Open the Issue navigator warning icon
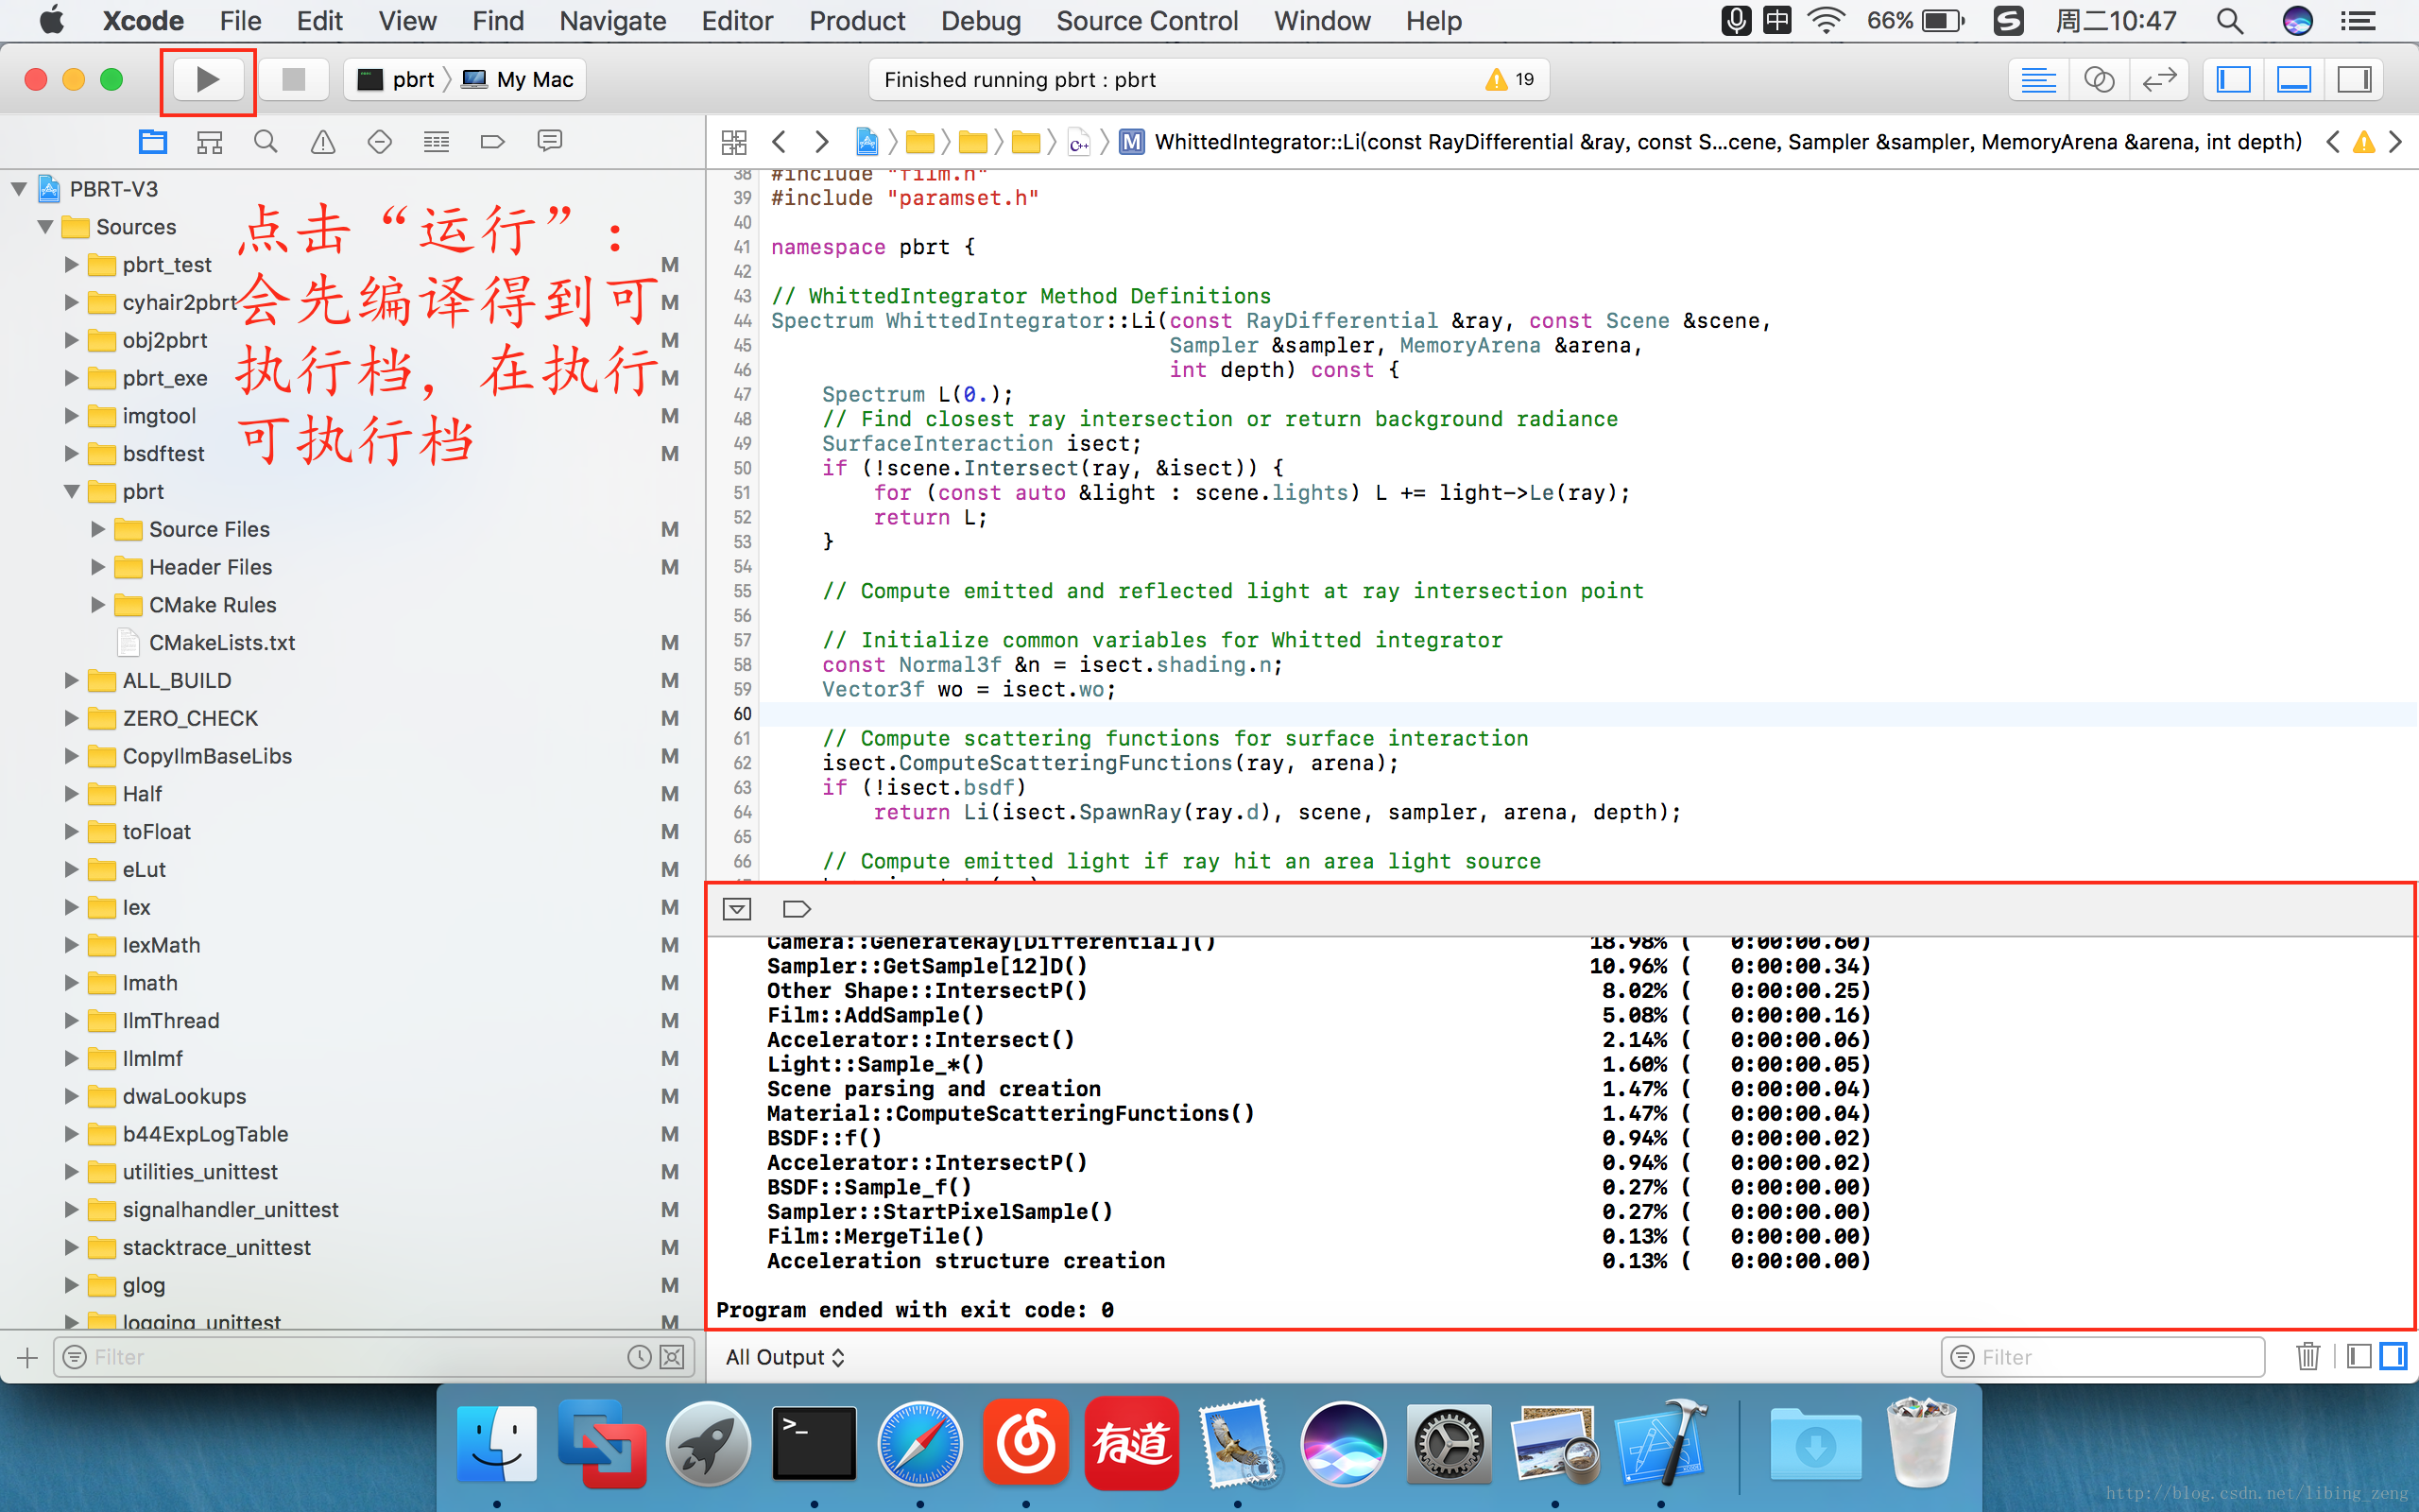 pos(323,142)
